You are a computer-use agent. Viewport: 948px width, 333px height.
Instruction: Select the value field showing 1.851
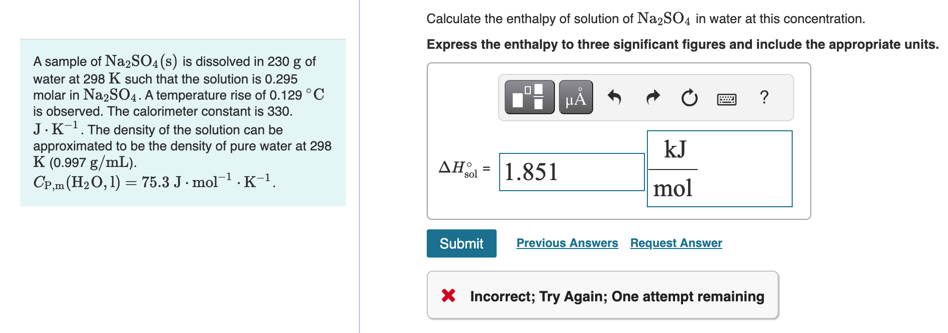pos(572,172)
